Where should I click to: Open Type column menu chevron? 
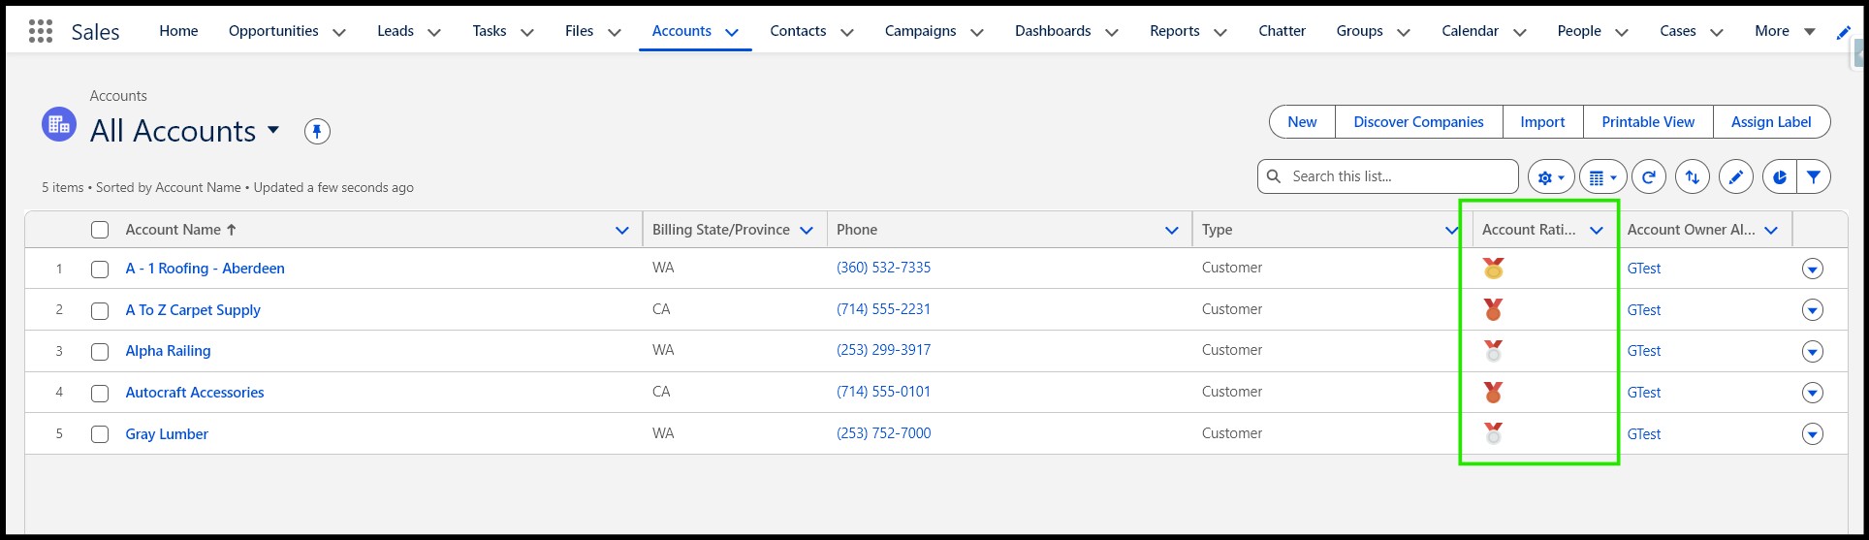coord(1451,231)
